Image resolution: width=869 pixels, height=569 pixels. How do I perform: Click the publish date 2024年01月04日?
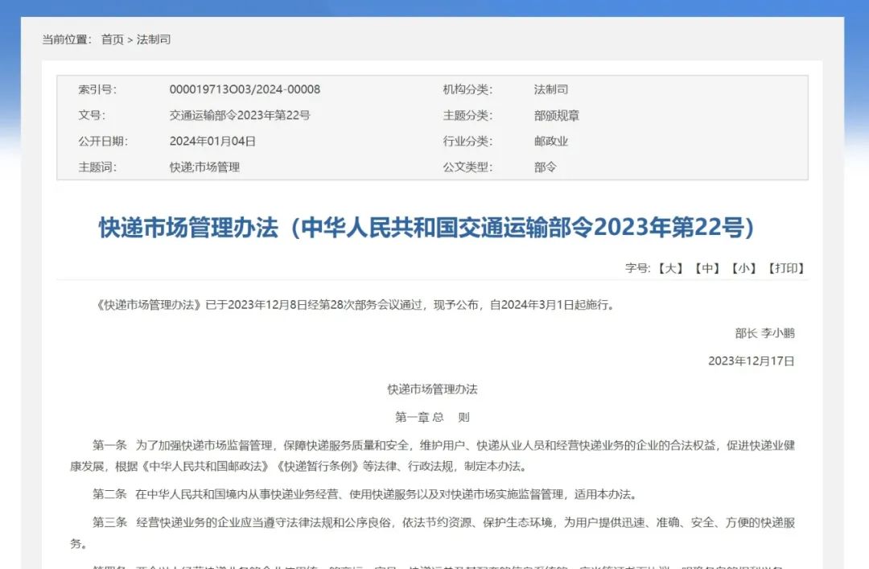coord(212,141)
